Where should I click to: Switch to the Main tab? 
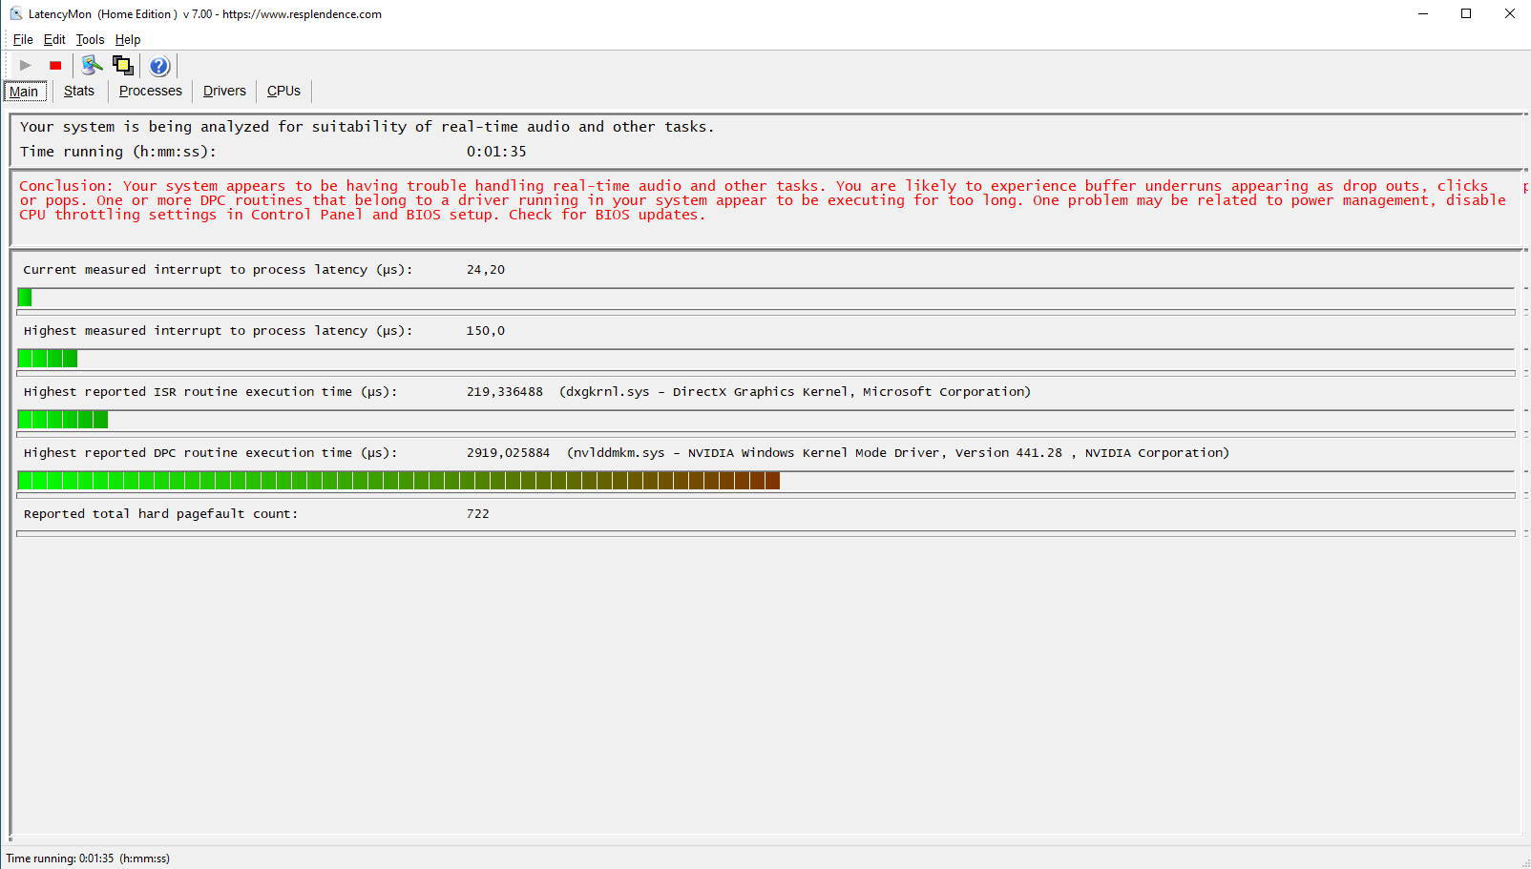coord(25,92)
